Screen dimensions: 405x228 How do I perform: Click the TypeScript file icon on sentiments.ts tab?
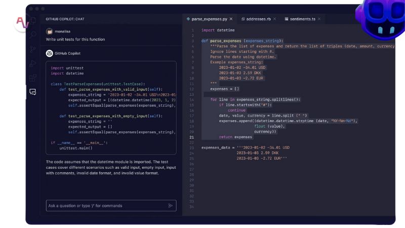[287, 19]
